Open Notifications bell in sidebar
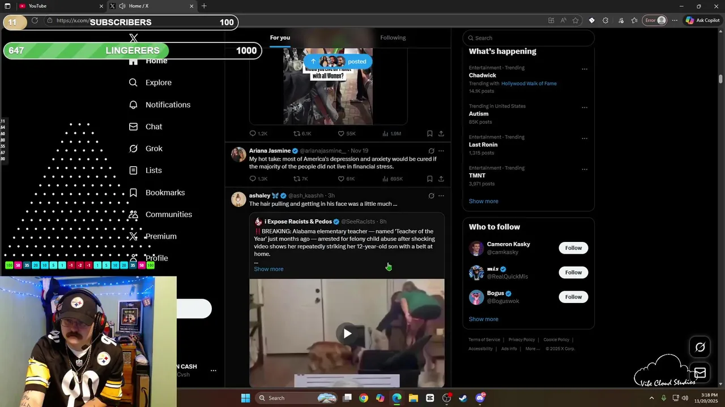 [159, 105]
